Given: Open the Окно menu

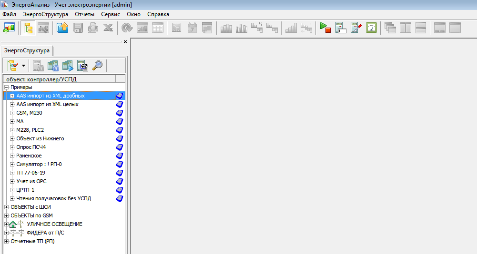Looking at the screenshot, I should click(x=133, y=14).
